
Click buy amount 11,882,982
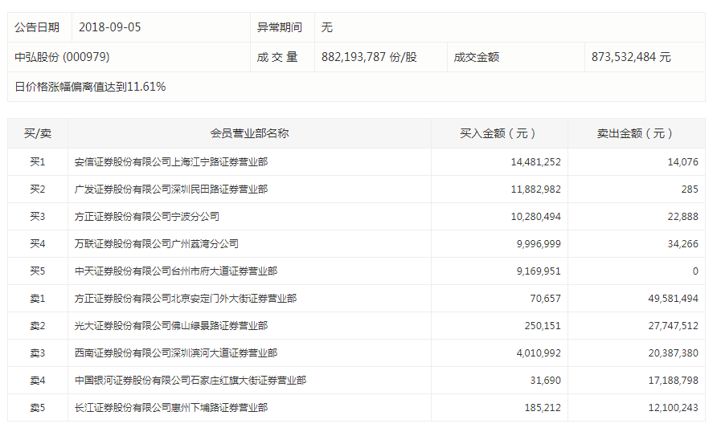[535, 189]
